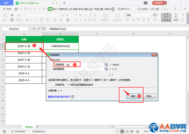189x134 pixels.
Task: Select the Sheet1 sheet tab
Action: pos(29,127)
